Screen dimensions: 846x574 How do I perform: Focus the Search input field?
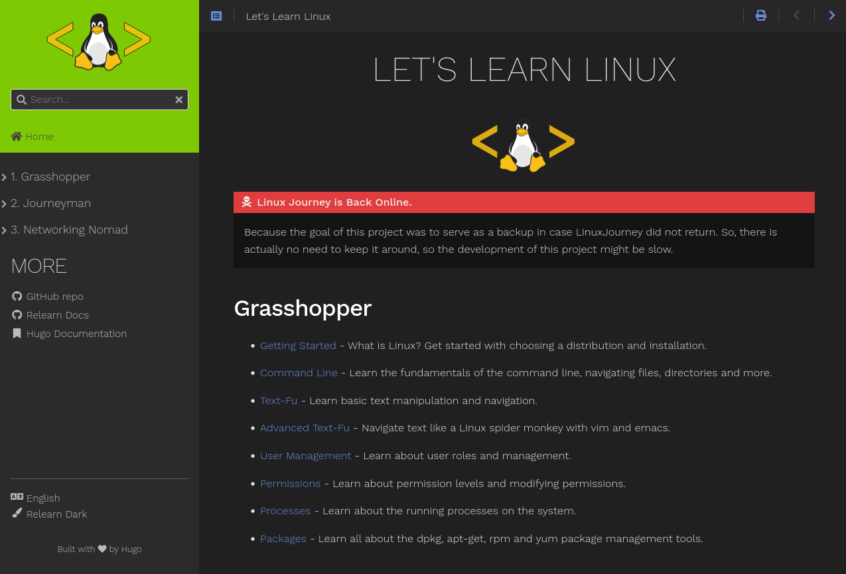pos(100,100)
